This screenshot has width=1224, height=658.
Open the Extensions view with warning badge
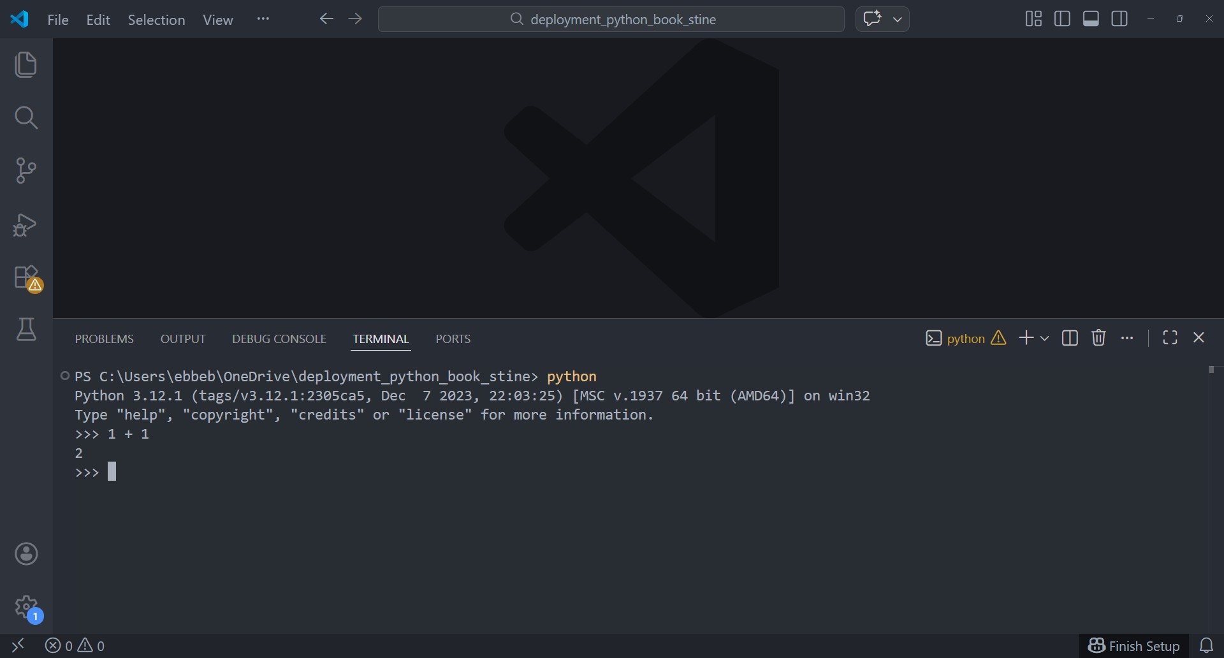coord(26,278)
